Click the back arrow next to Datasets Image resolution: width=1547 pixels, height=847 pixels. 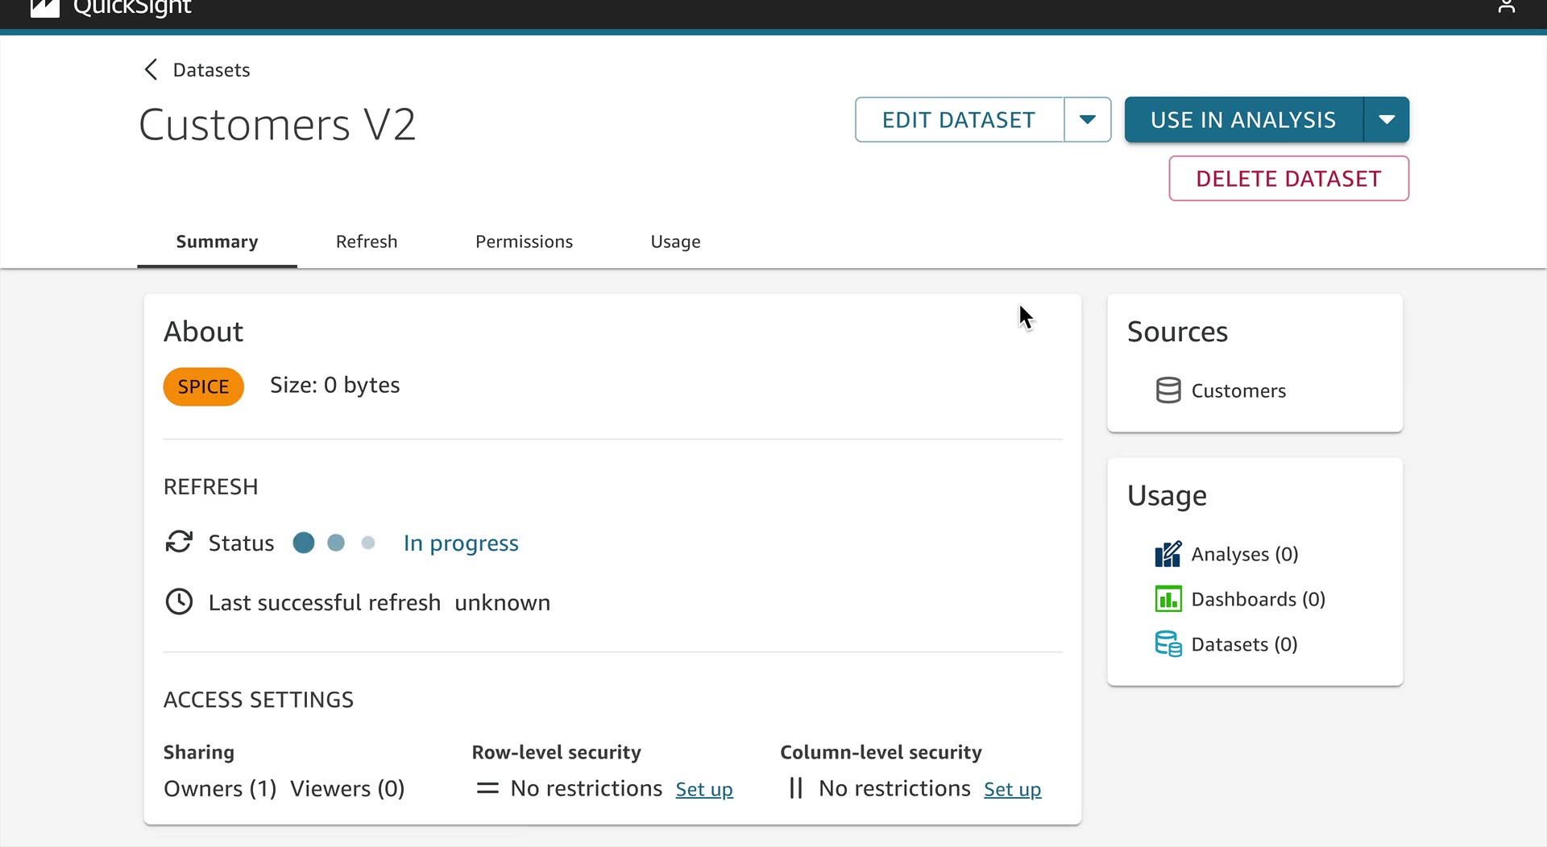pyautogui.click(x=151, y=70)
